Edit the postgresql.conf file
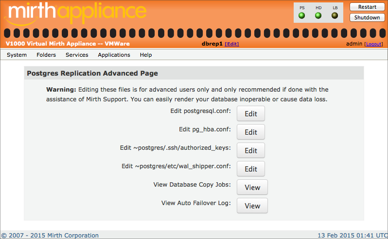Image resolution: width=388 pixels, height=239 pixels. [251, 113]
